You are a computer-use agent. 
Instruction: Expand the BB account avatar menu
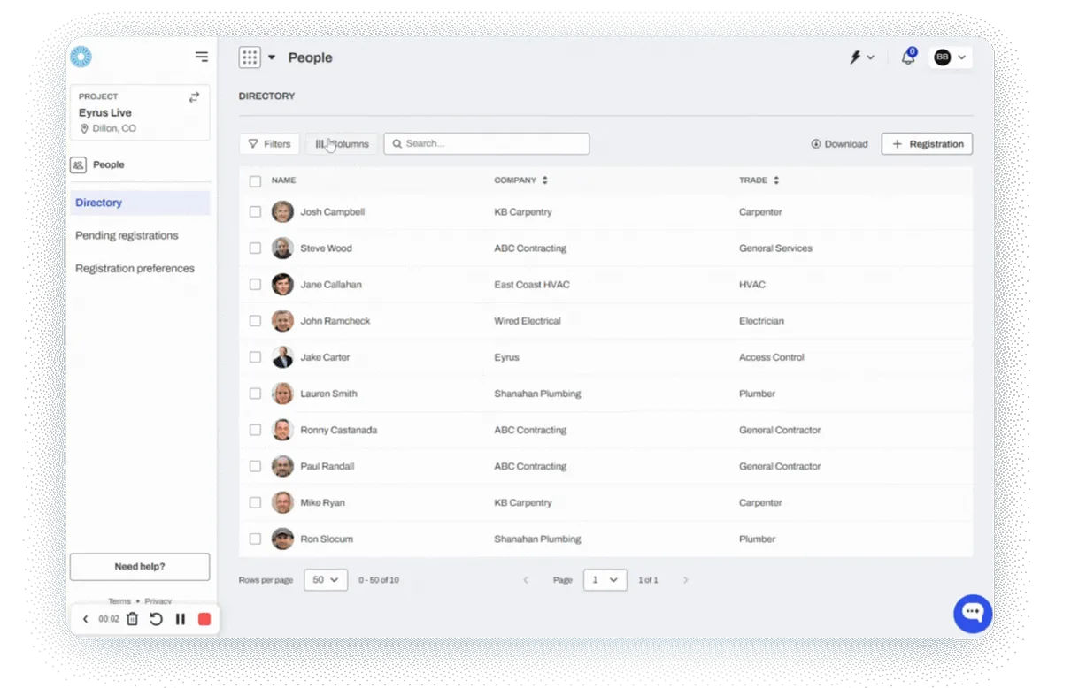[948, 57]
